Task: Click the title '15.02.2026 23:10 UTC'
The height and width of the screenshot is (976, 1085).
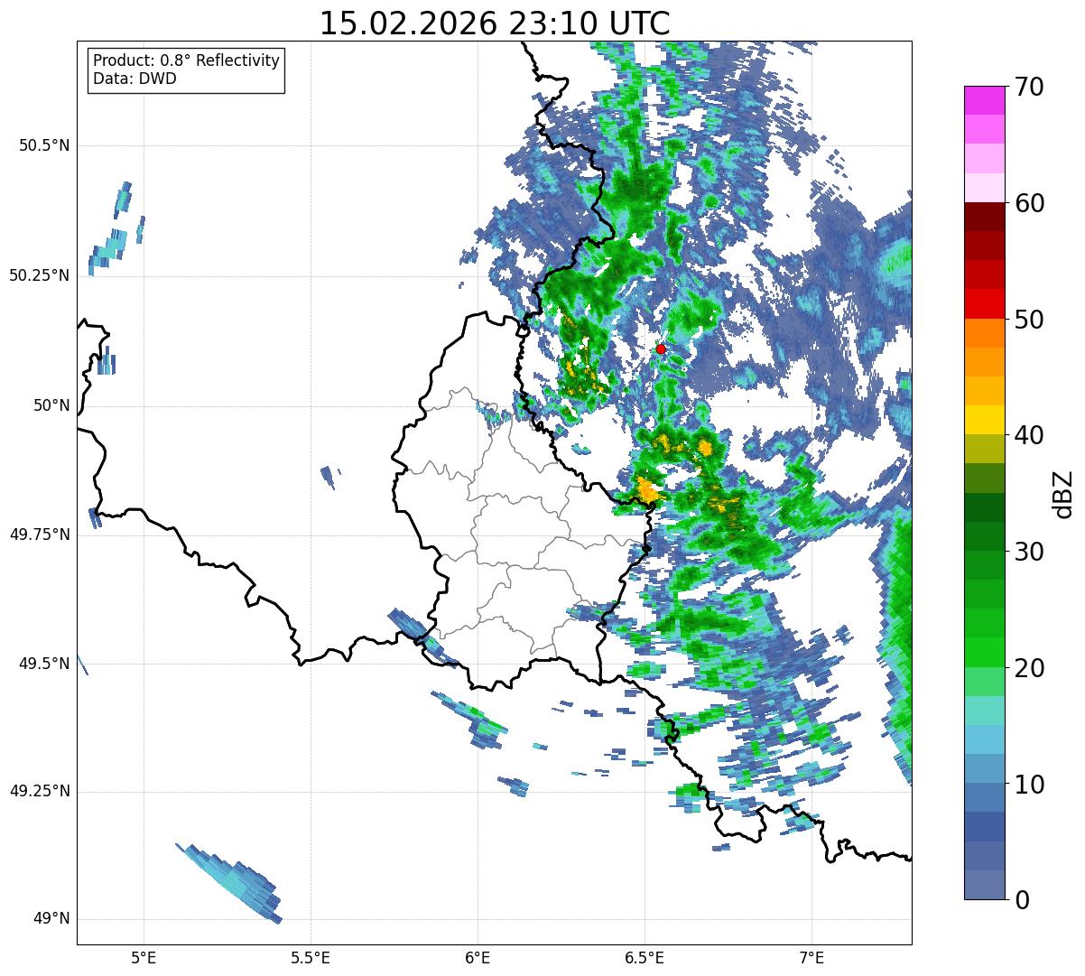Action: pyautogui.click(x=495, y=23)
